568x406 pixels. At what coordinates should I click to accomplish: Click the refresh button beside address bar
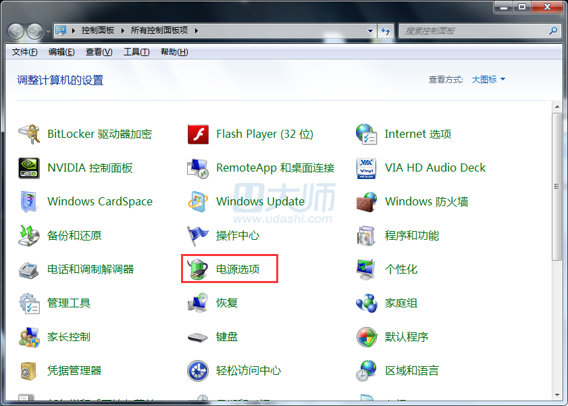tap(386, 31)
